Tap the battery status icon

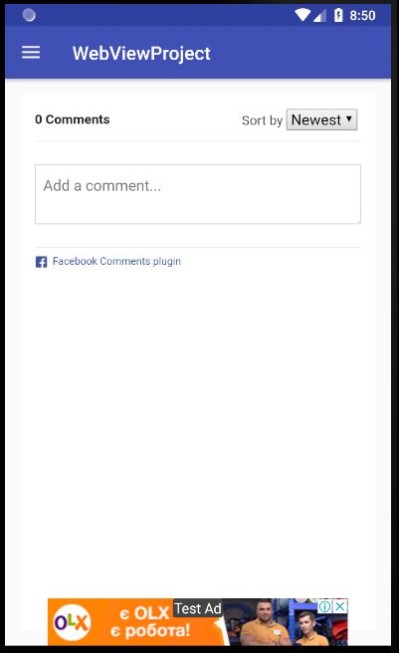(338, 15)
